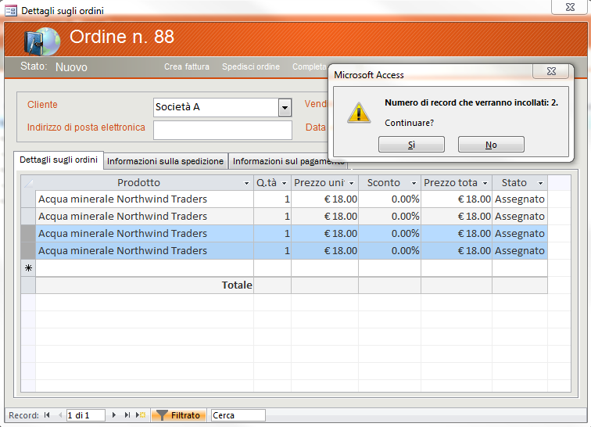Open the Prezzo totale column dropdown
Image resolution: width=591 pixels, height=427 pixels.
(485, 183)
